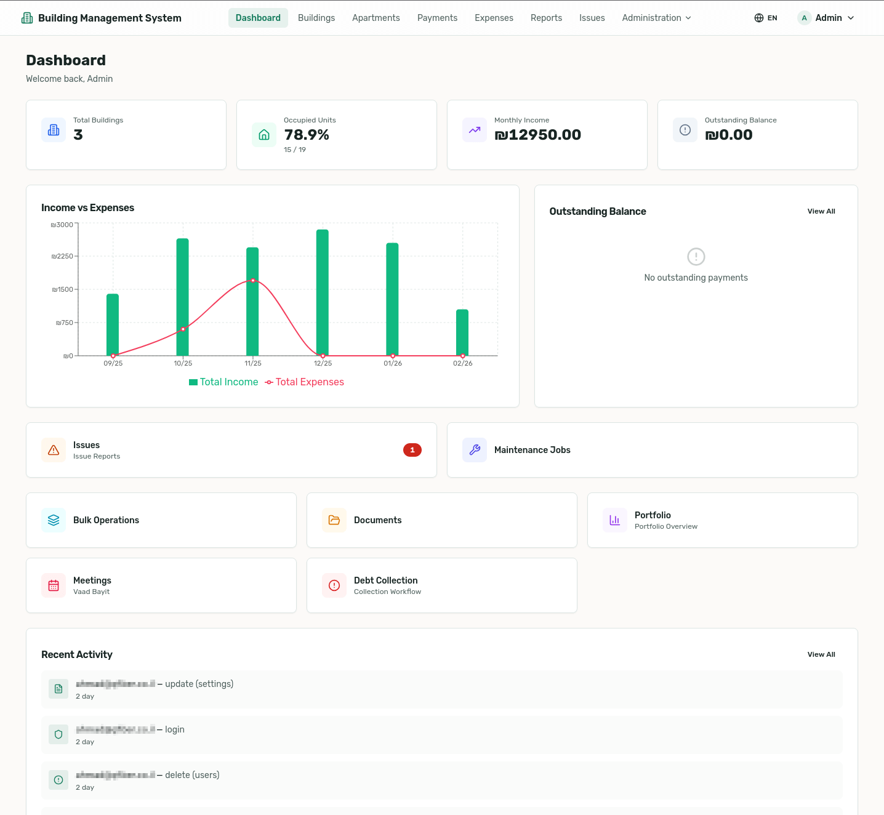Go to the Payments tab
The width and height of the screenshot is (884, 815).
click(437, 18)
